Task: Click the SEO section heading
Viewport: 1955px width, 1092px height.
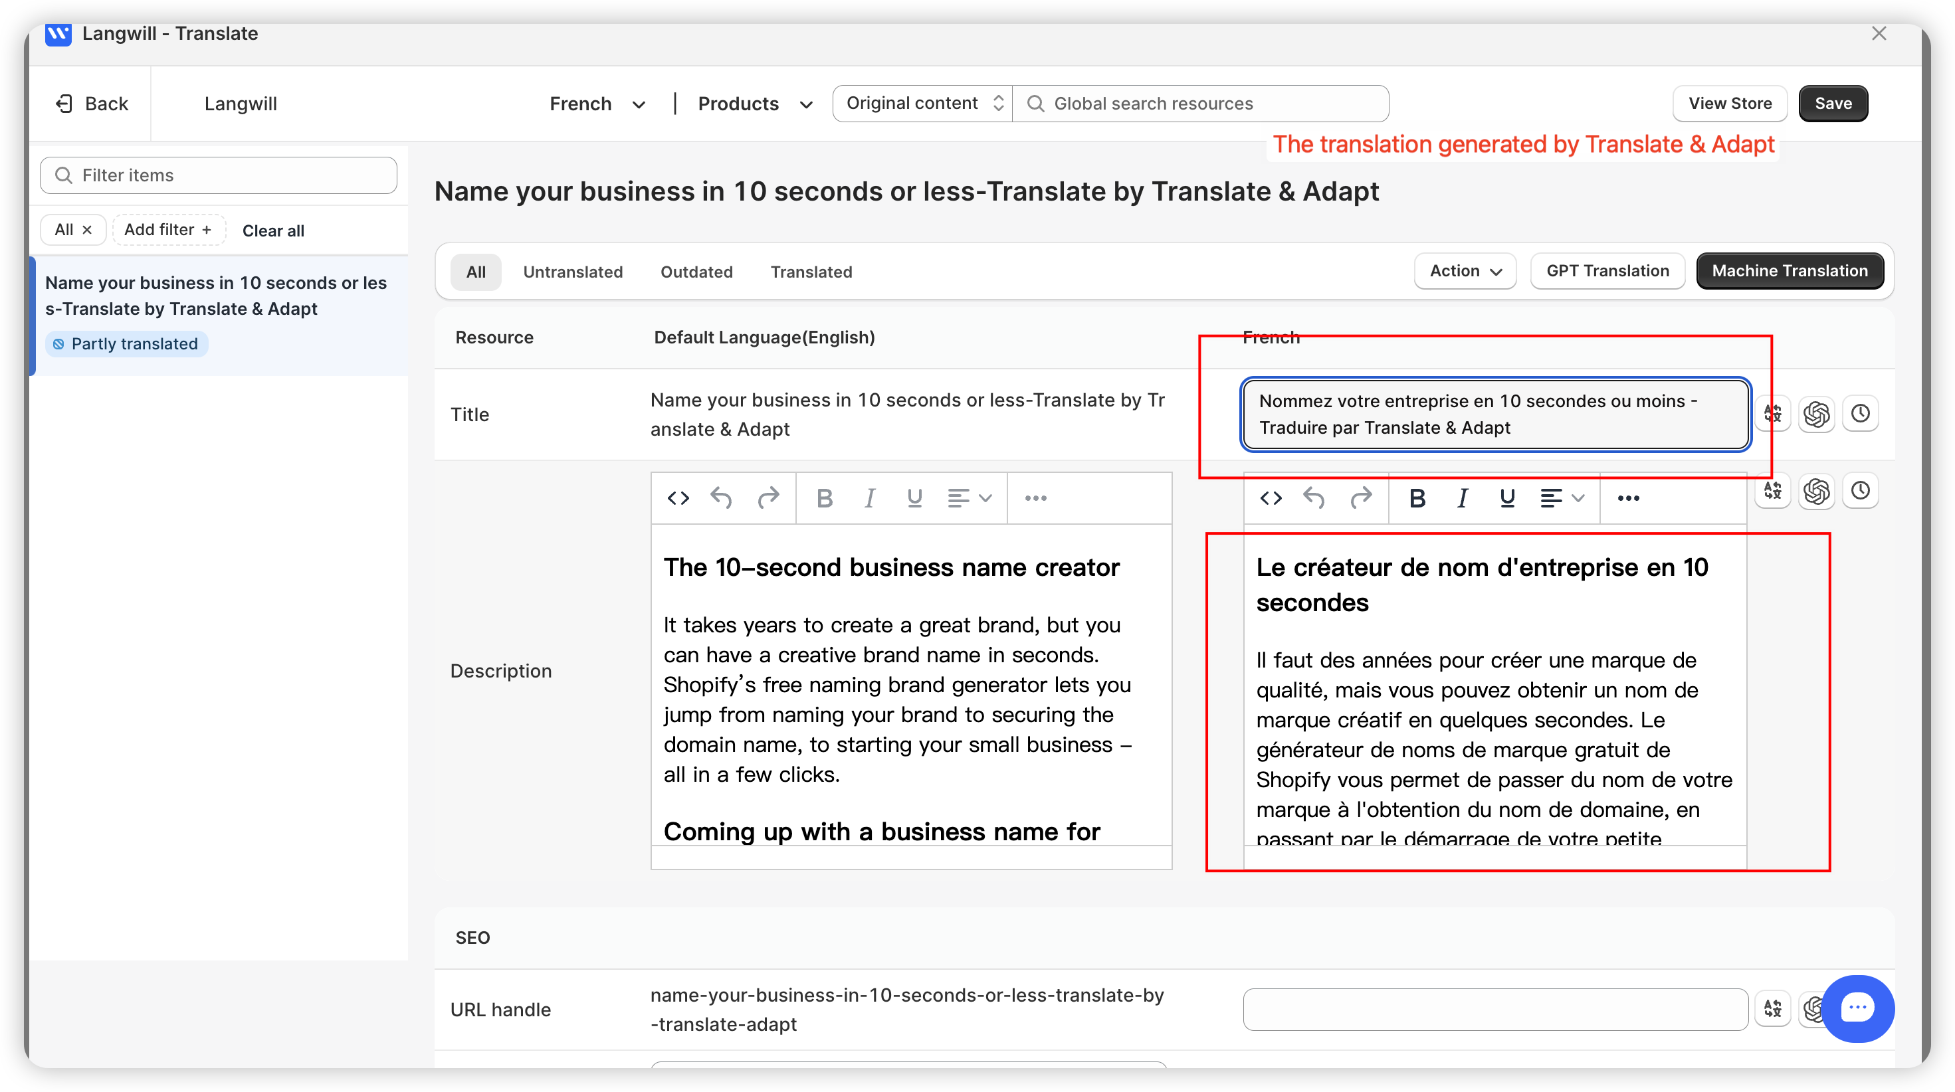Action: 473,938
